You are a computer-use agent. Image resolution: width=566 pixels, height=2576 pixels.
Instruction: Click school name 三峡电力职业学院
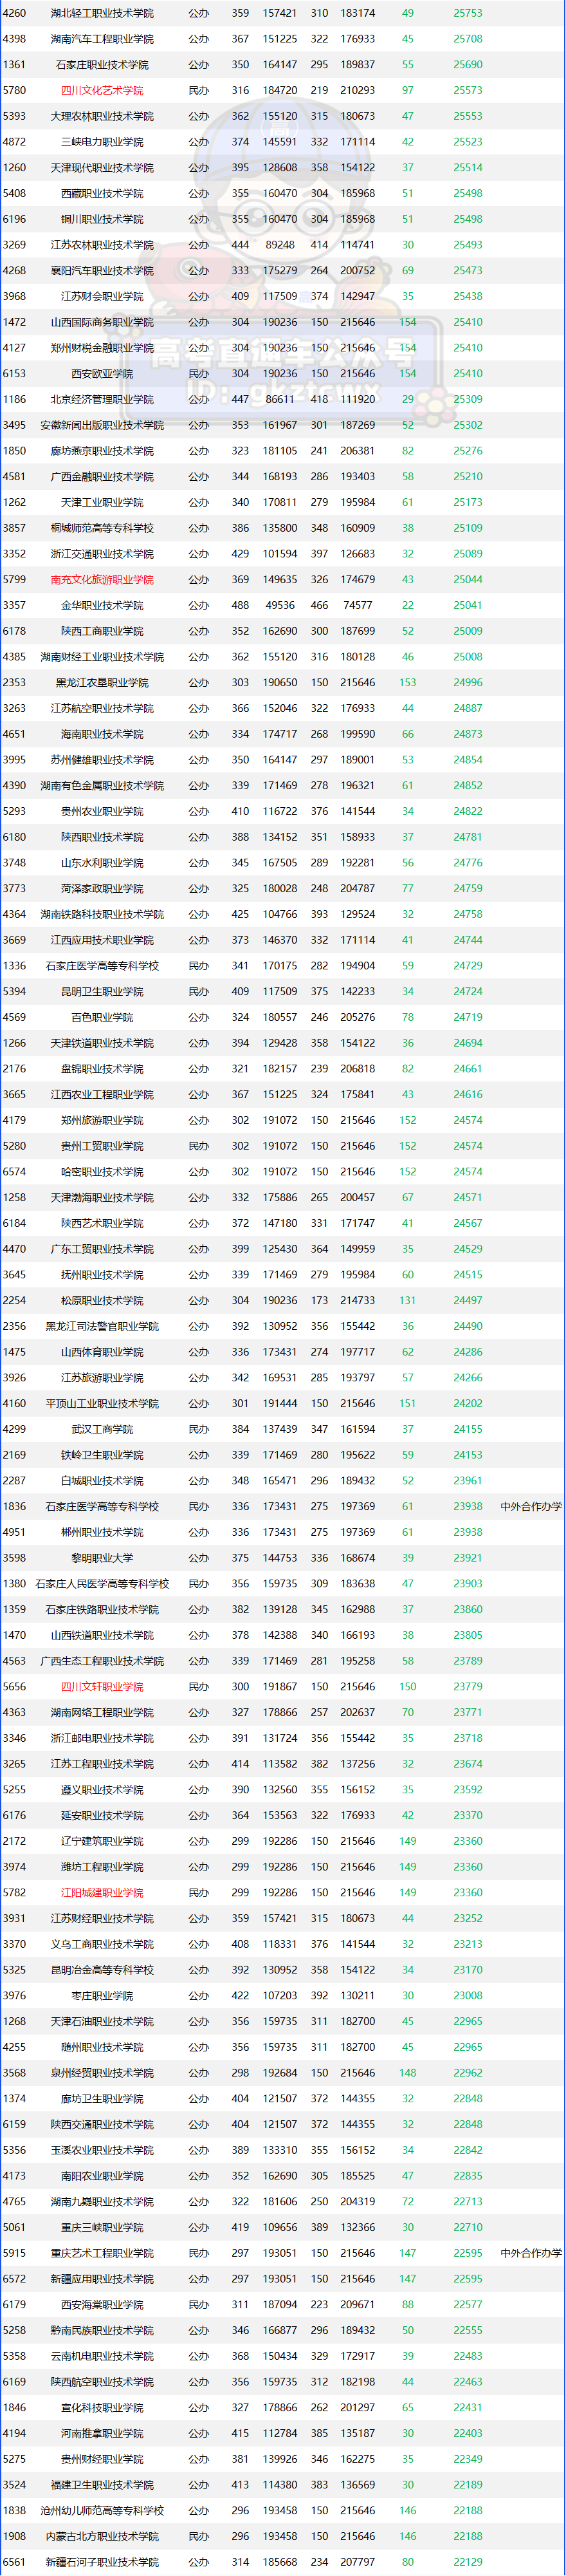(102, 142)
